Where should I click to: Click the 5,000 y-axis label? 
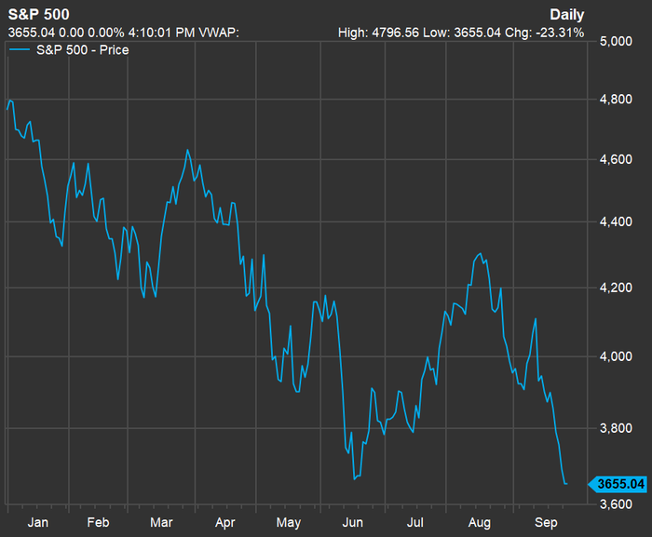[616, 41]
